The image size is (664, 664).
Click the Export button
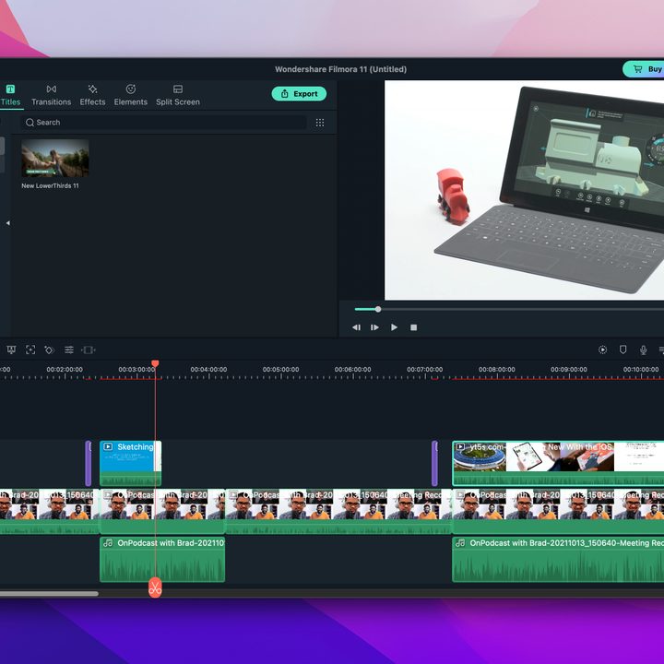pos(299,93)
